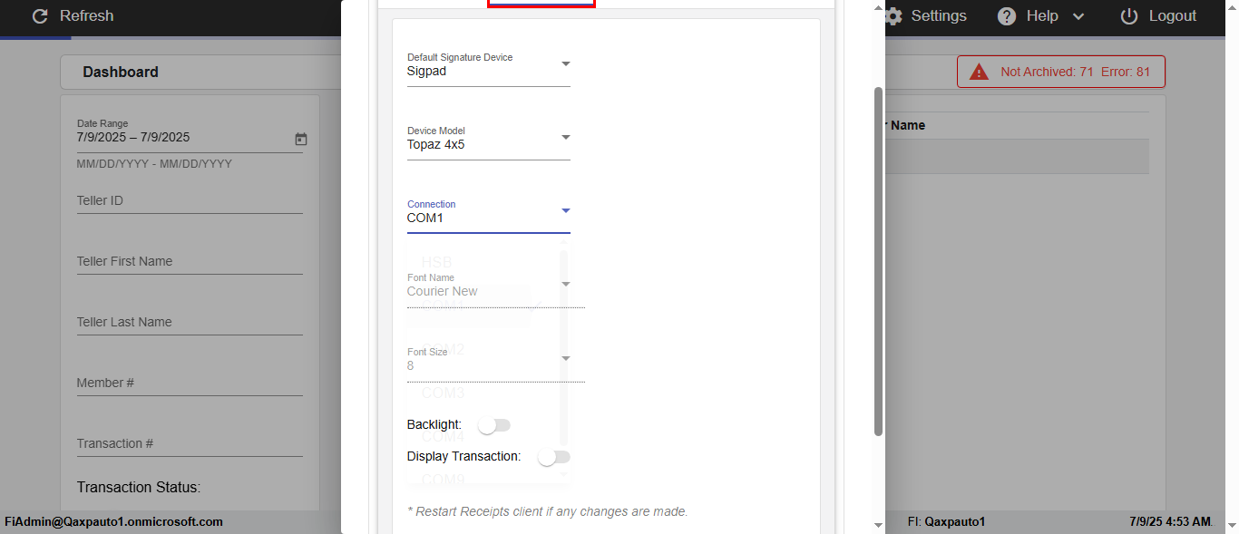Focus the Teller ID input field
The width and height of the screenshot is (1239, 534).
(190, 201)
